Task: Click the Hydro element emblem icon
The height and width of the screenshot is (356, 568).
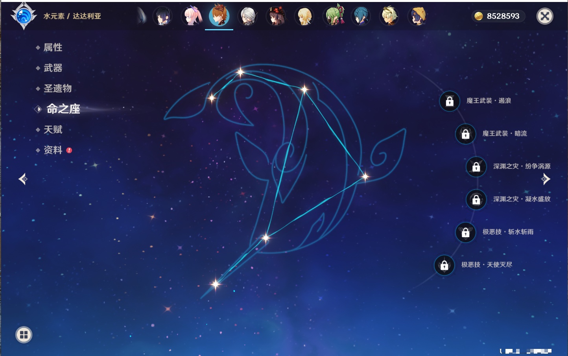Action: tap(24, 16)
